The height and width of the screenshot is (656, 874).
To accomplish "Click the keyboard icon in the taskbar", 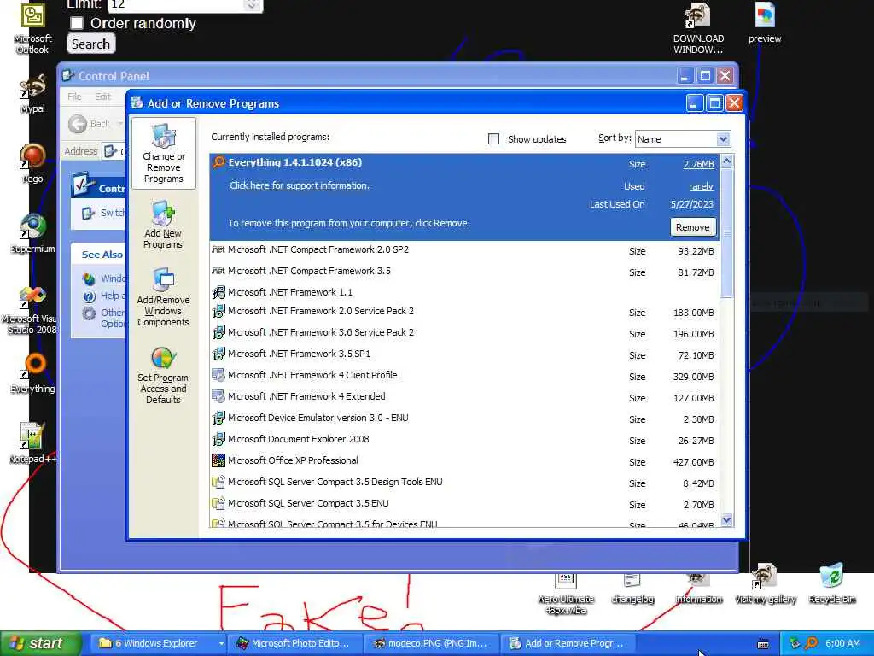I will click(x=763, y=644).
